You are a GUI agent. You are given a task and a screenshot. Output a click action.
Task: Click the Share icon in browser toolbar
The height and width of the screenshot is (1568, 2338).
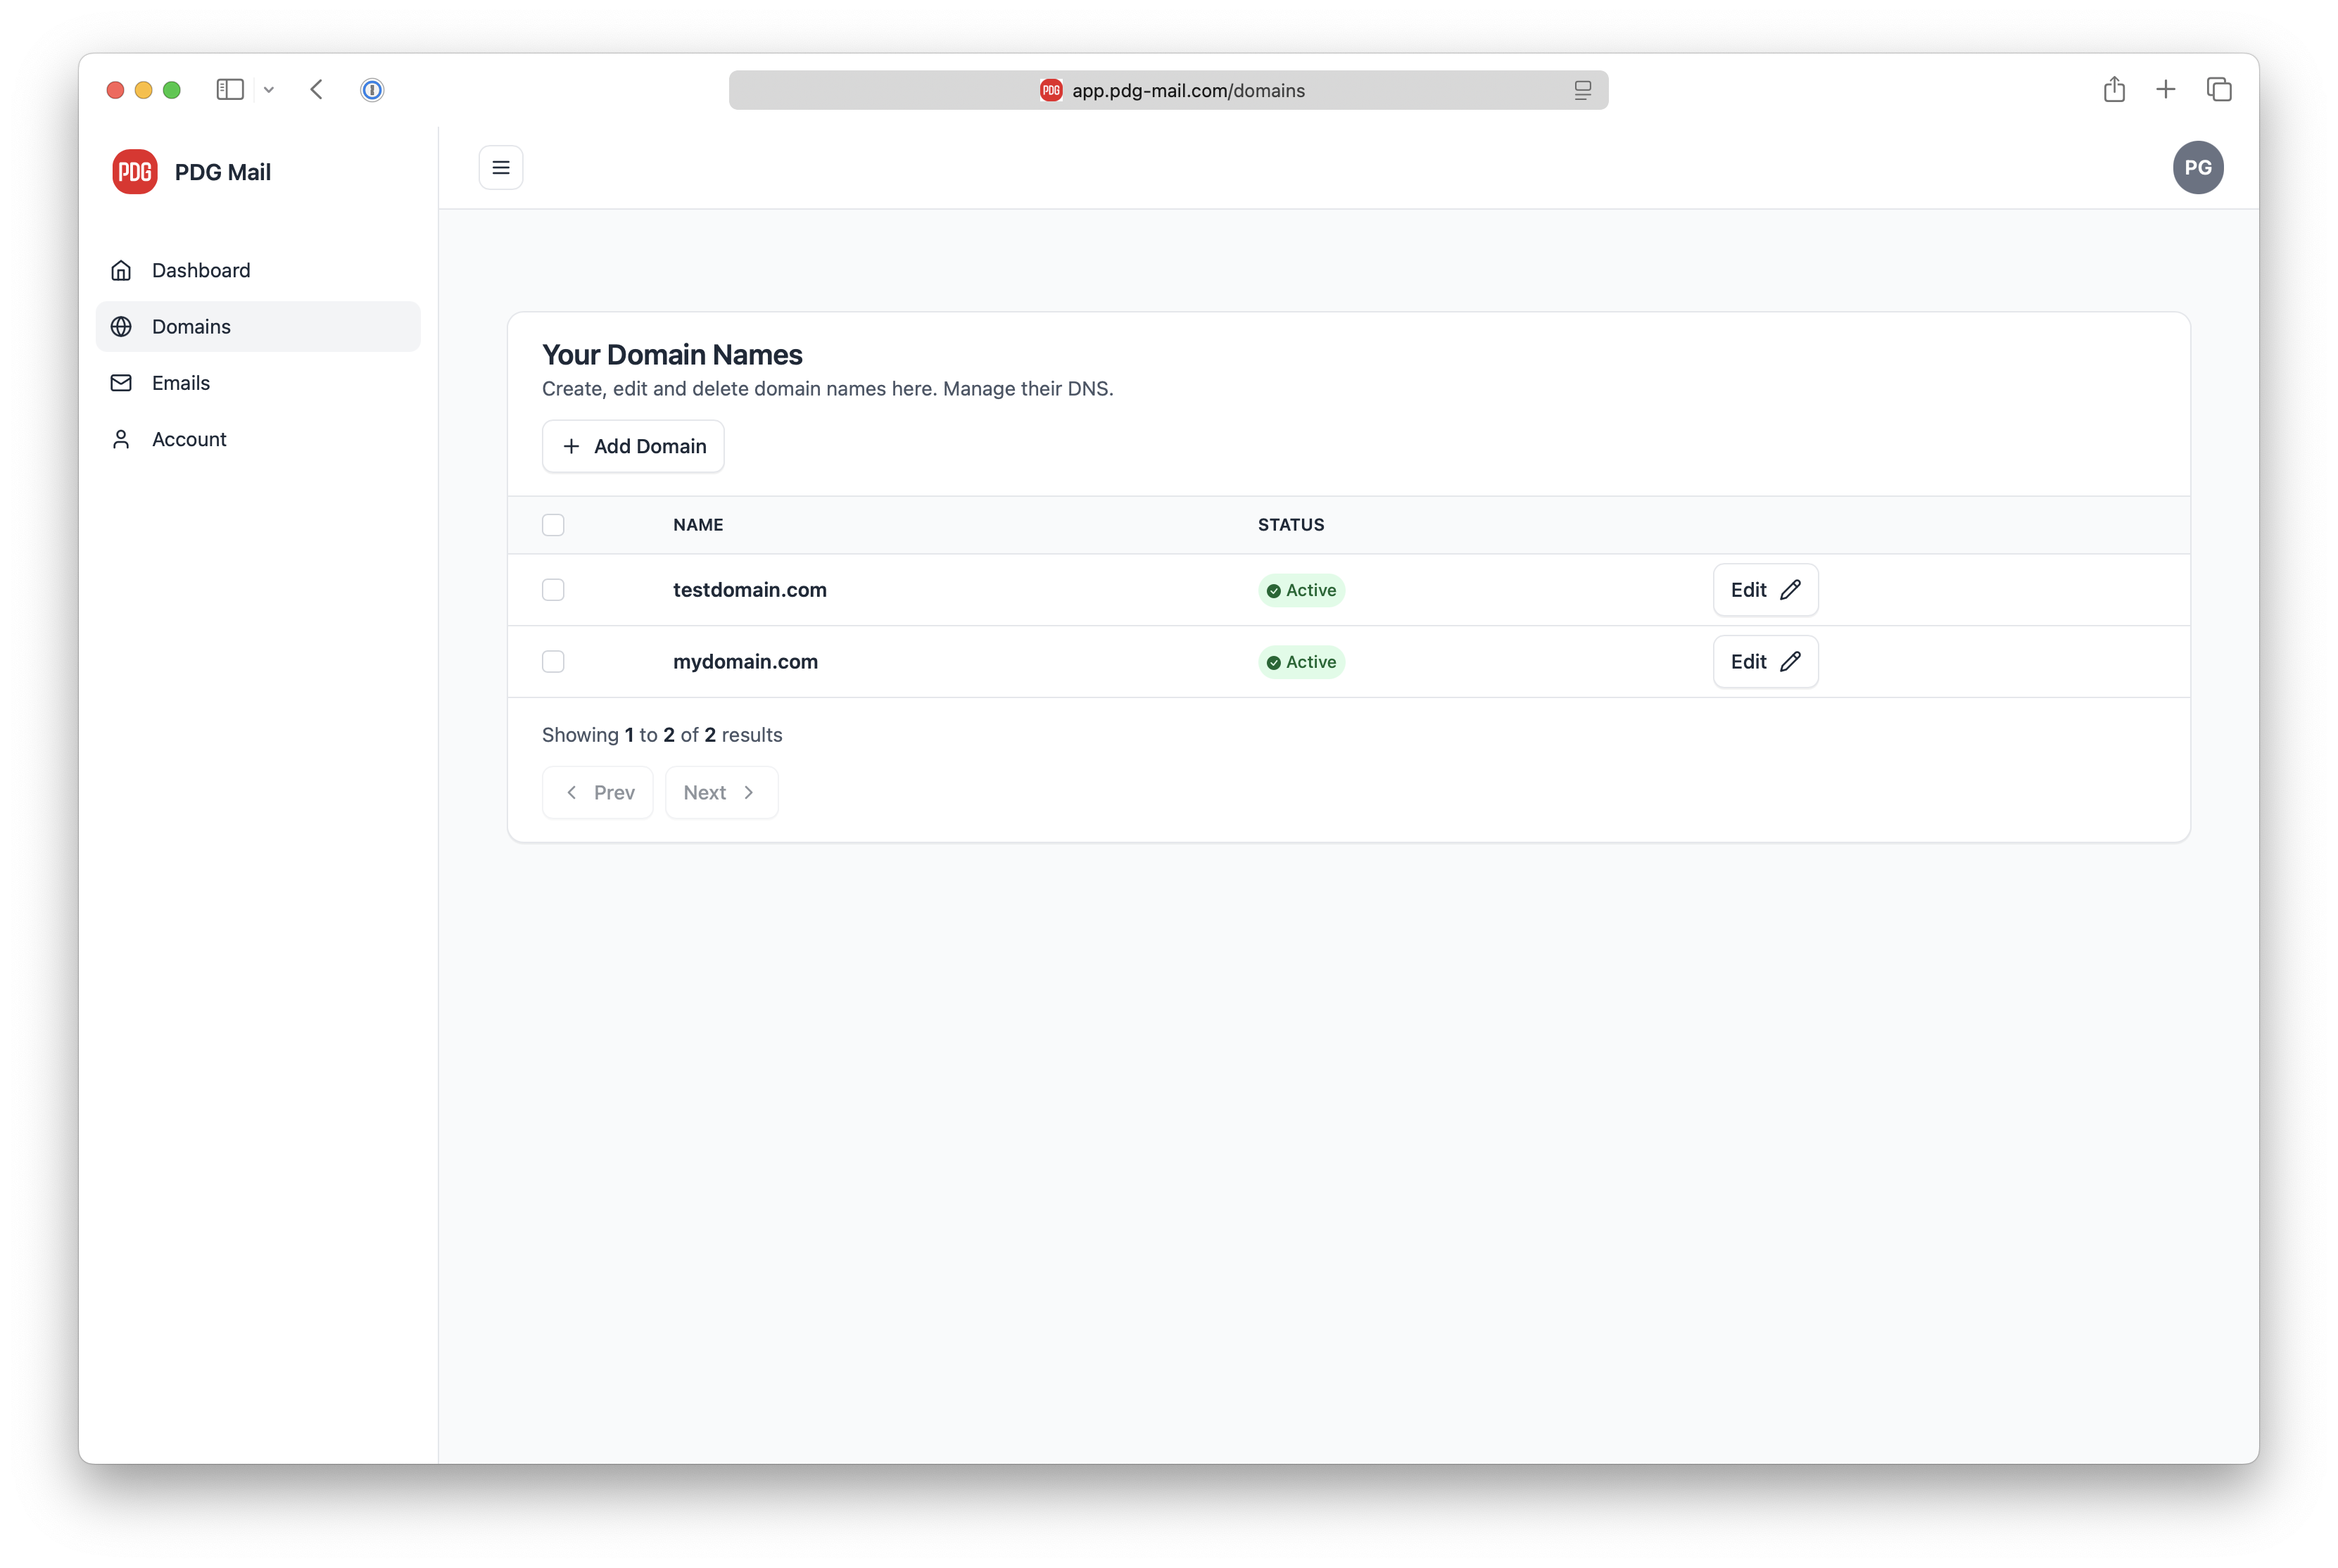click(2114, 89)
